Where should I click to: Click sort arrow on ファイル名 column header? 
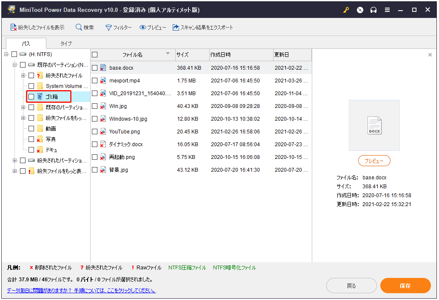(x=168, y=54)
